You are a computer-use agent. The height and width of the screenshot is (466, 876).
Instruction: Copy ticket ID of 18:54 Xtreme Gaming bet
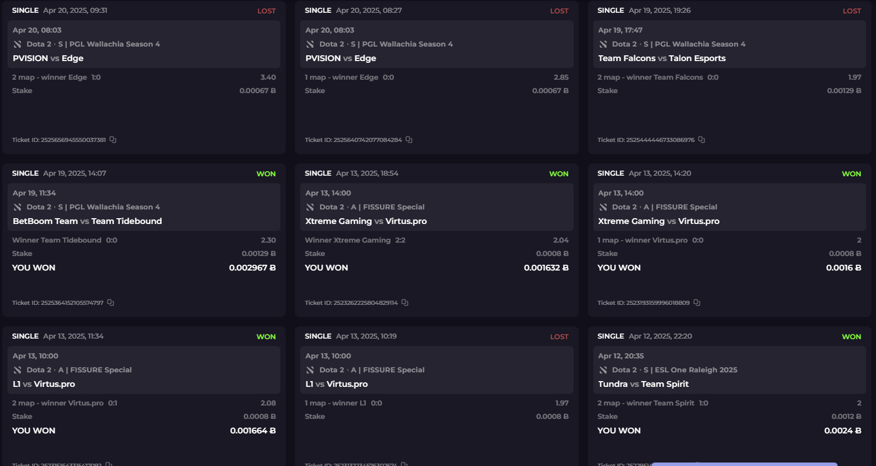(405, 303)
